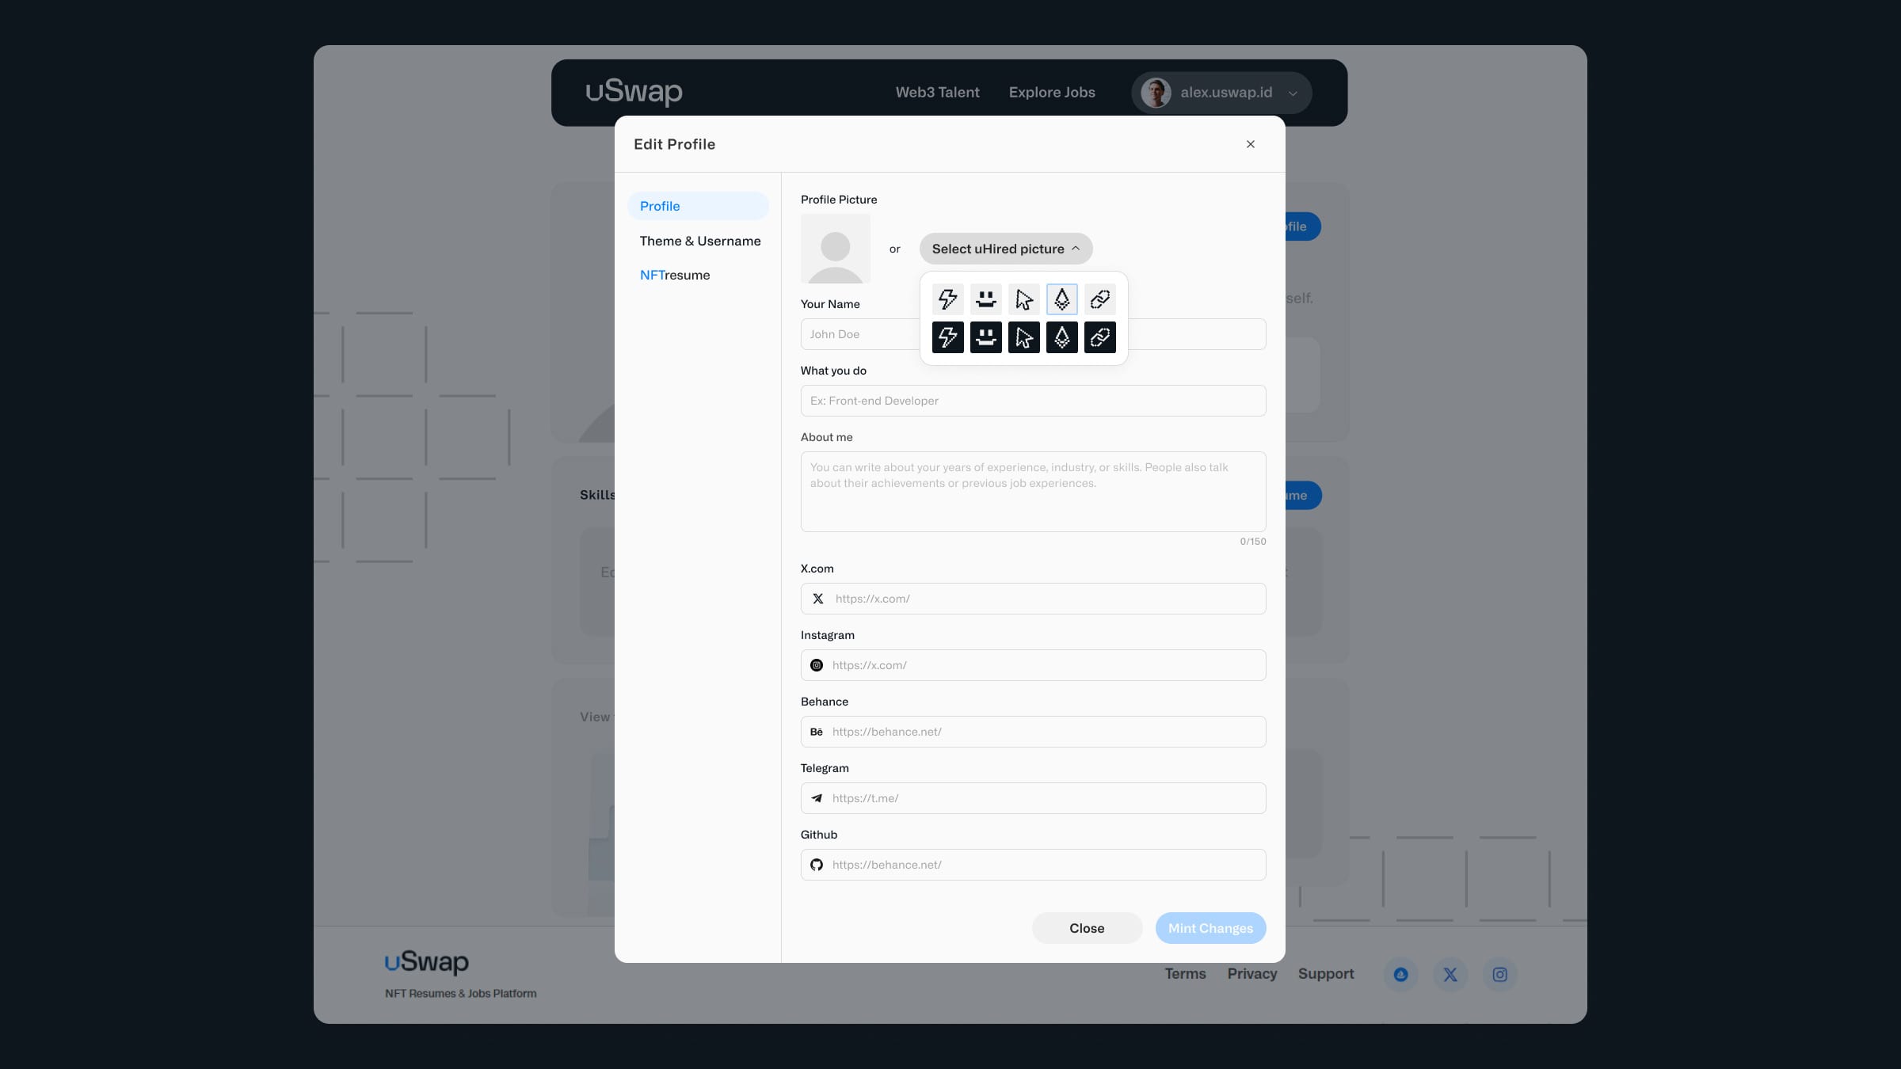The height and width of the screenshot is (1069, 1901).
Task: Click the profile picture placeholder thumbnail
Action: tap(836, 249)
